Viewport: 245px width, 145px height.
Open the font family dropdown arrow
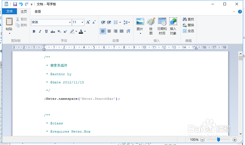(x=70, y=22)
